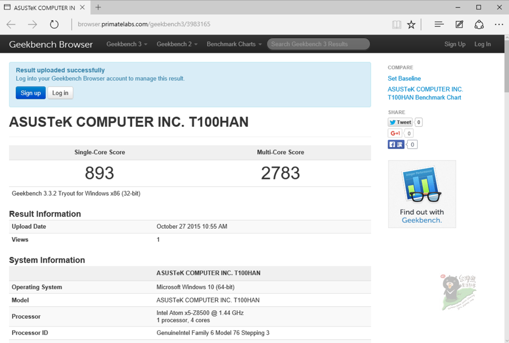509x343 pixels.
Task: Expand the Geekbench 2 menu
Action: pos(177,44)
